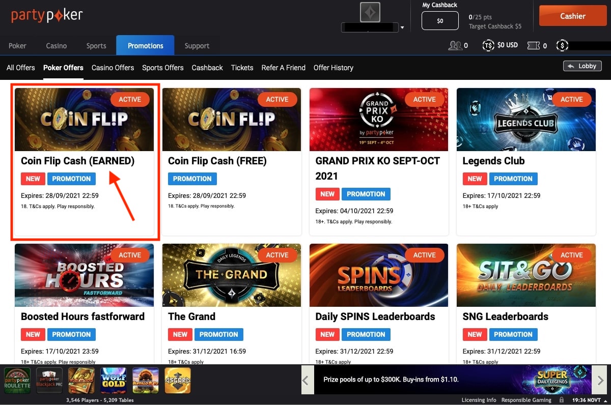View Offer History

click(334, 68)
